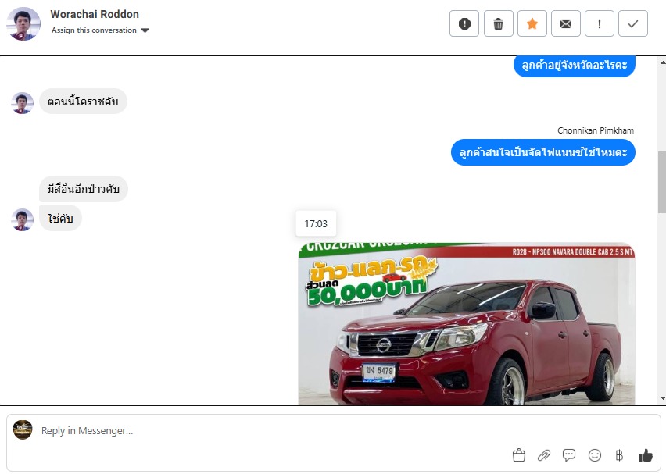Mark conversation as spam icon
Viewport: 666px width, 474px height.
[x=464, y=23]
